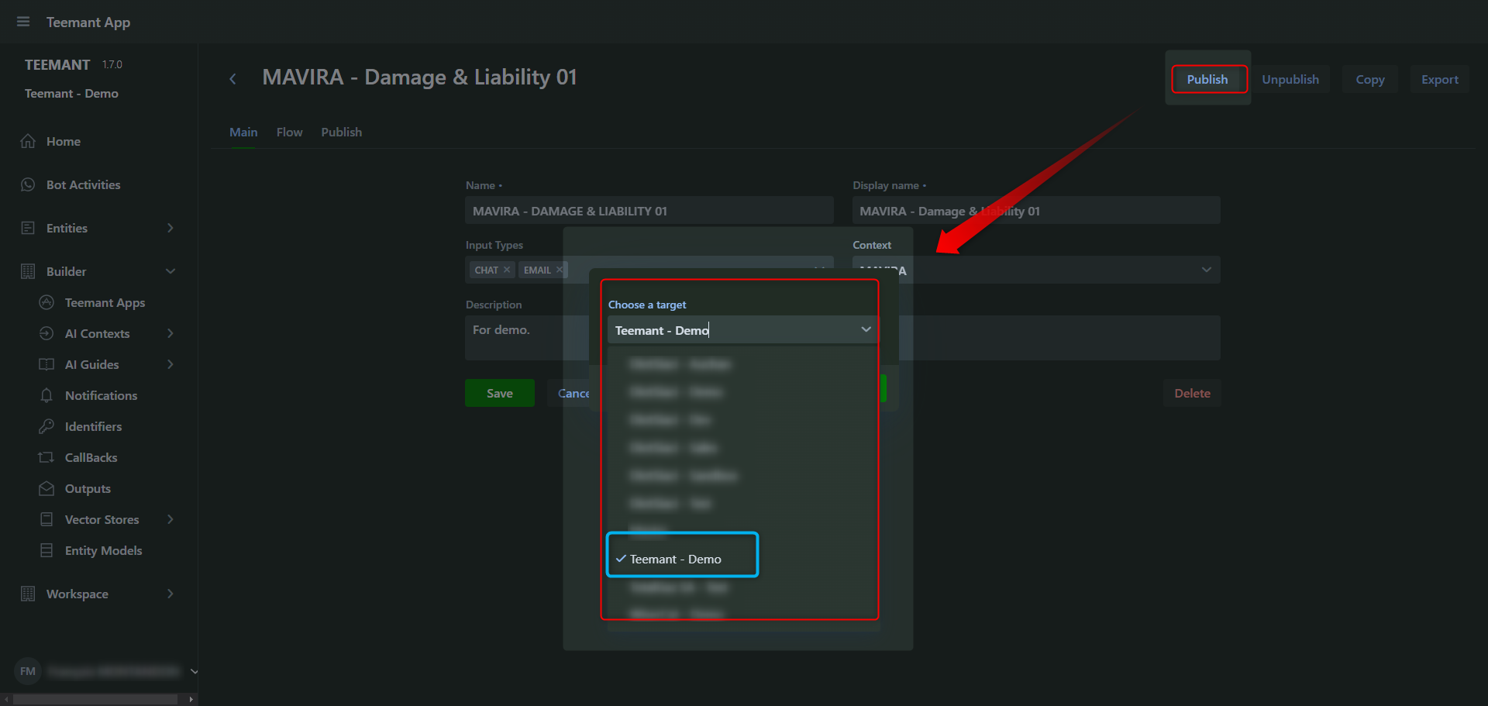Open the Publish tab

click(x=341, y=133)
